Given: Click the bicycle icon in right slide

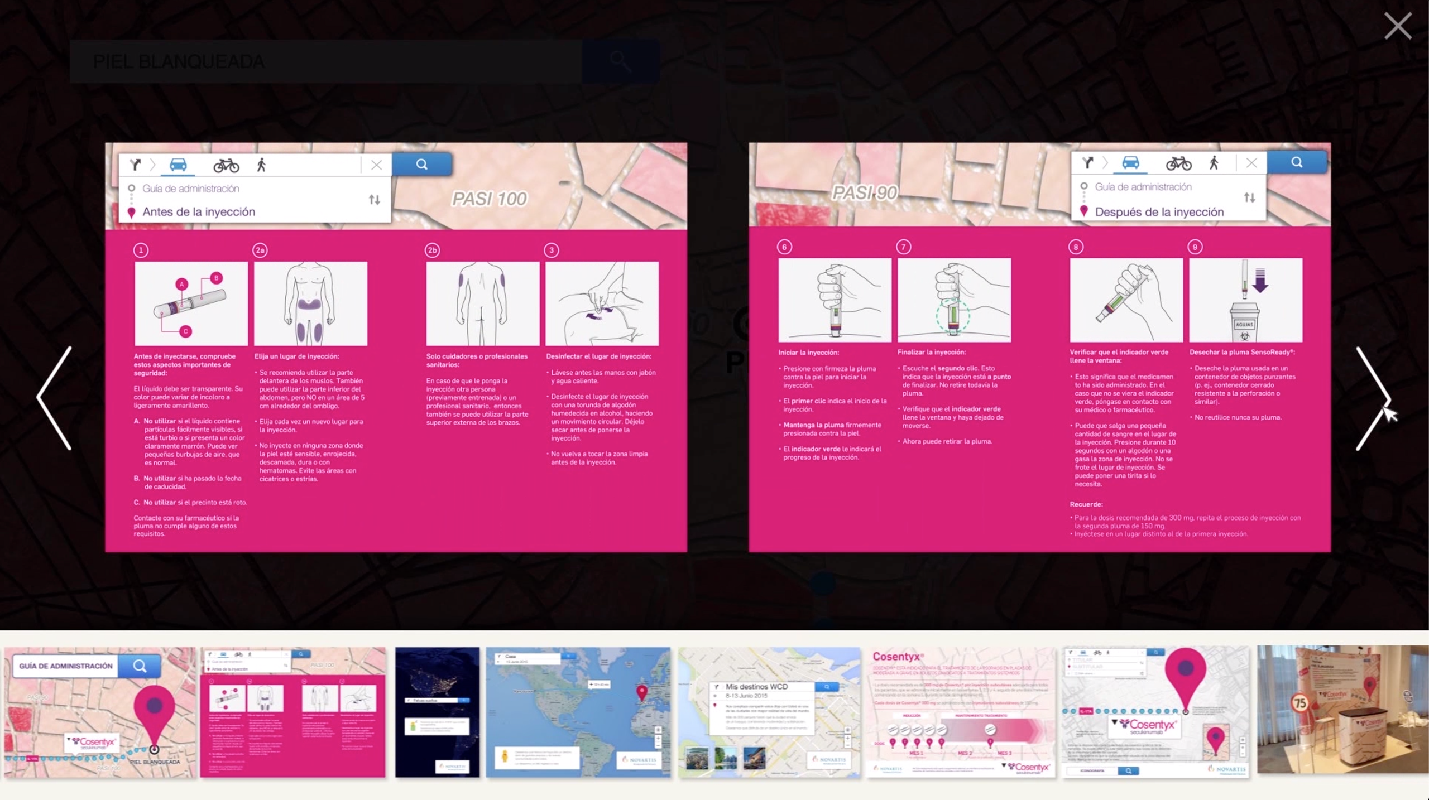Looking at the screenshot, I should click(x=1178, y=163).
